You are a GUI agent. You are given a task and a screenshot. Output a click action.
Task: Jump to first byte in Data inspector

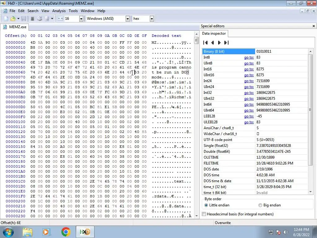point(206,42)
